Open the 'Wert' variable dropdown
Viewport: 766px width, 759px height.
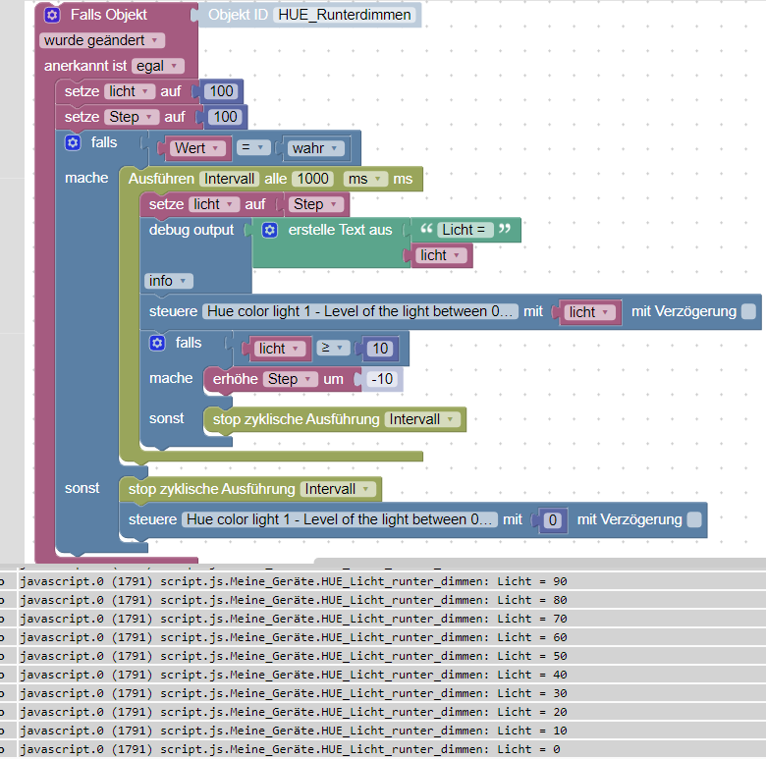[x=197, y=148]
